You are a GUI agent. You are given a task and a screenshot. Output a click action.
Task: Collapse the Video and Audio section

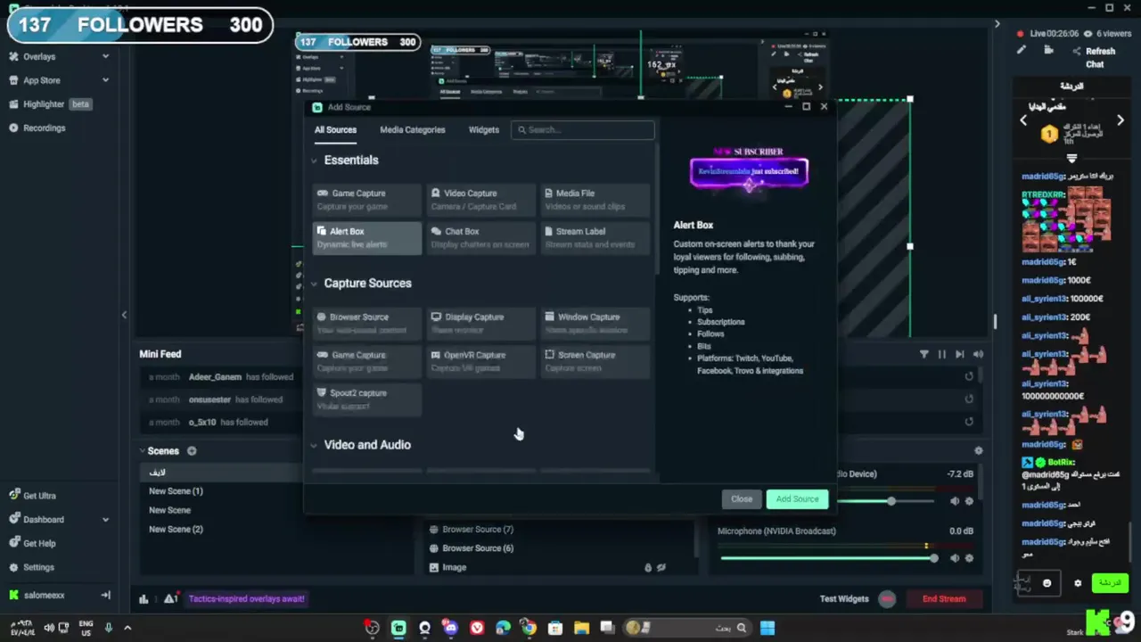coord(314,445)
